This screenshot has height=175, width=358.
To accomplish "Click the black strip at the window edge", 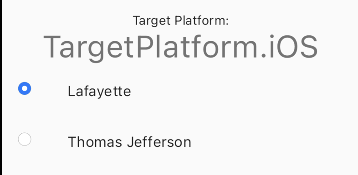I will [1, 87].
